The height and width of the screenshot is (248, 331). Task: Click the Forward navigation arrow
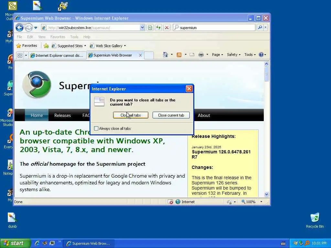point(28,28)
